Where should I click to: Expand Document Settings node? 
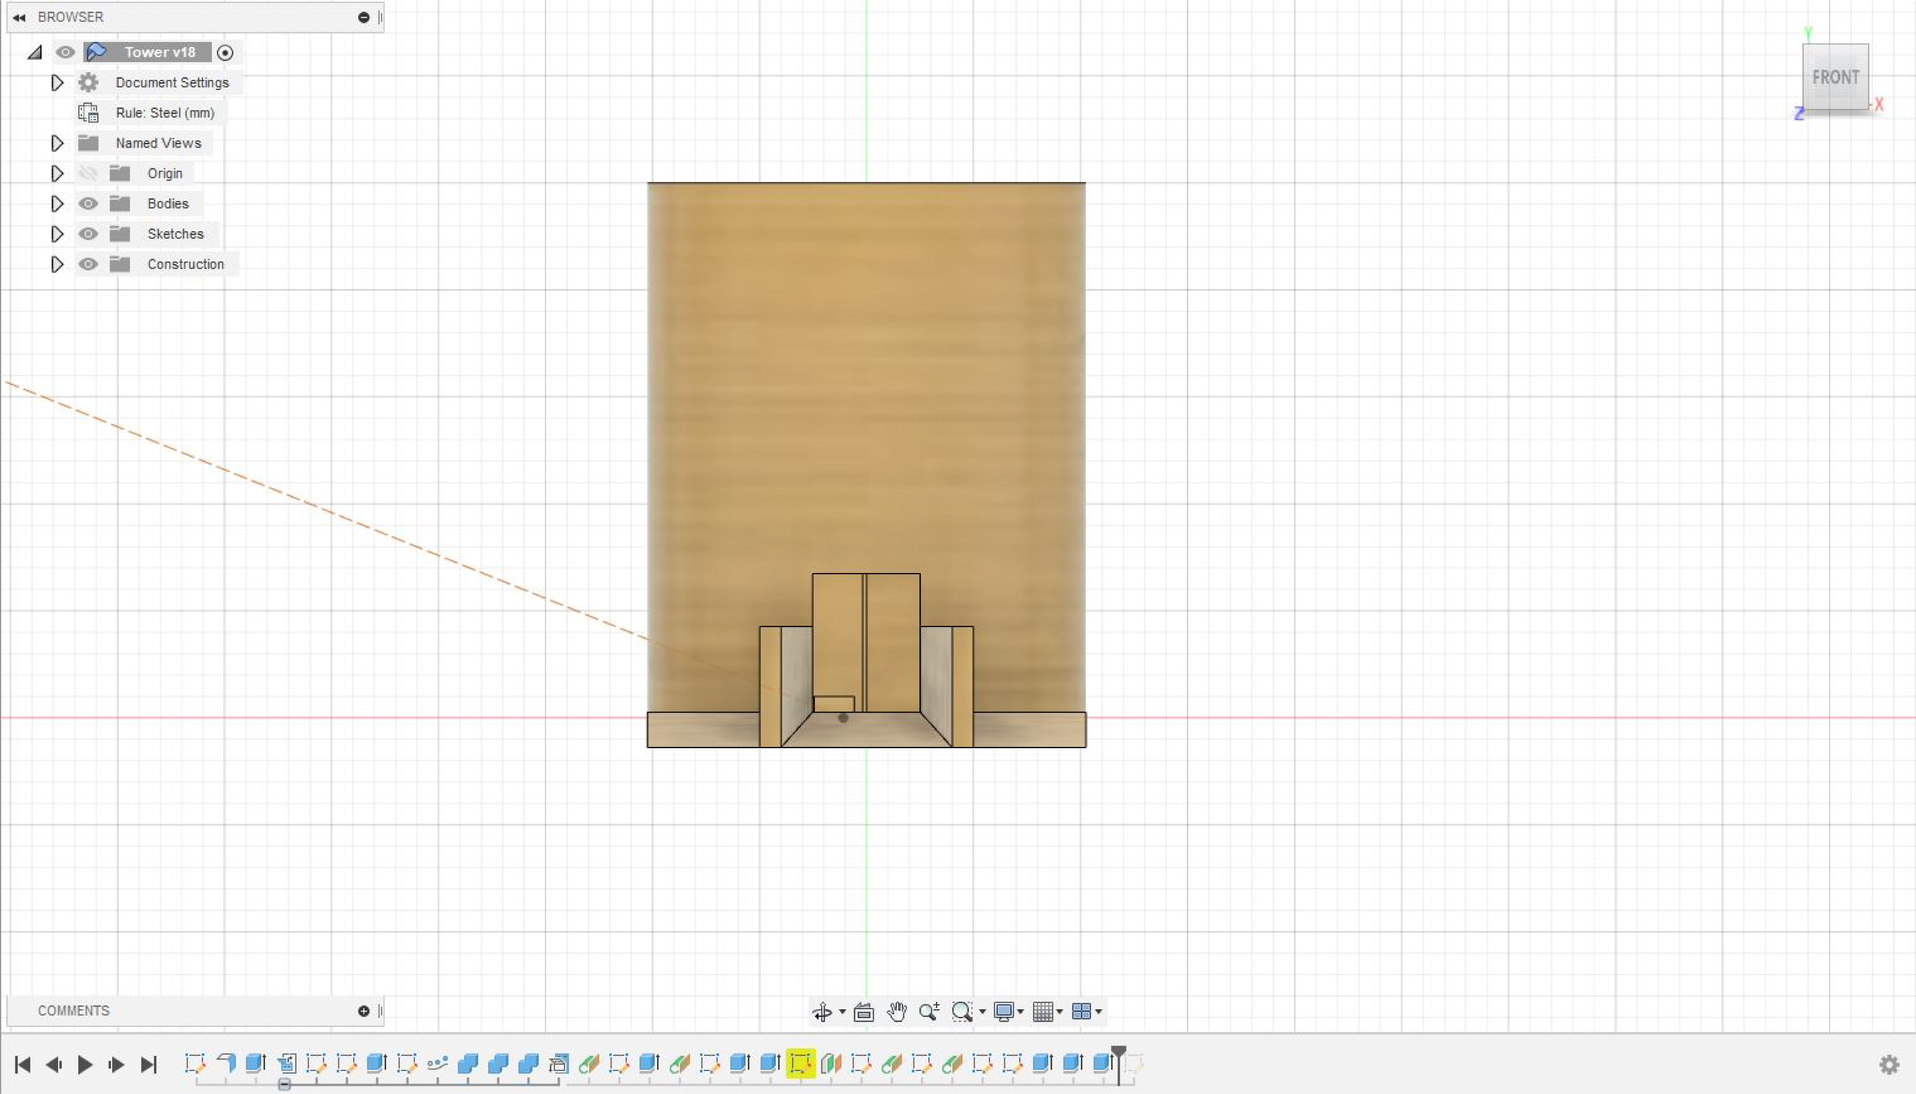click(57, 83)
